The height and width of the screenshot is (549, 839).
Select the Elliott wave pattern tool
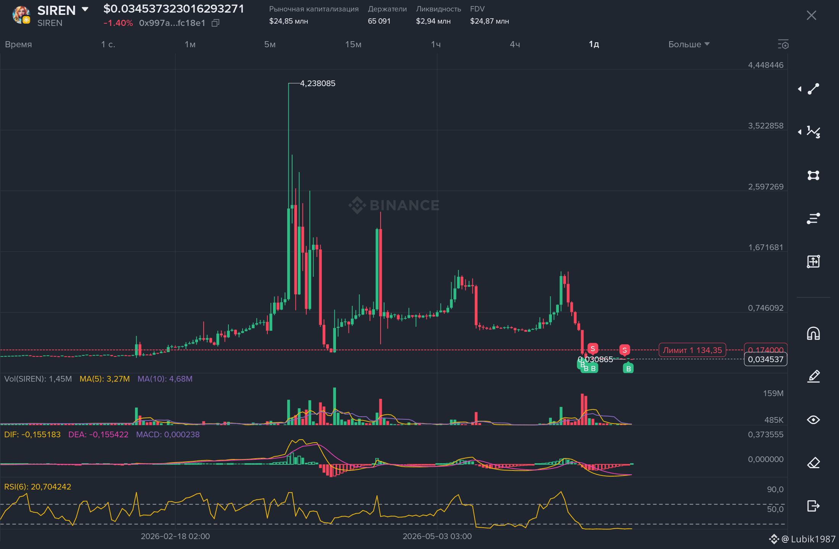813,132
